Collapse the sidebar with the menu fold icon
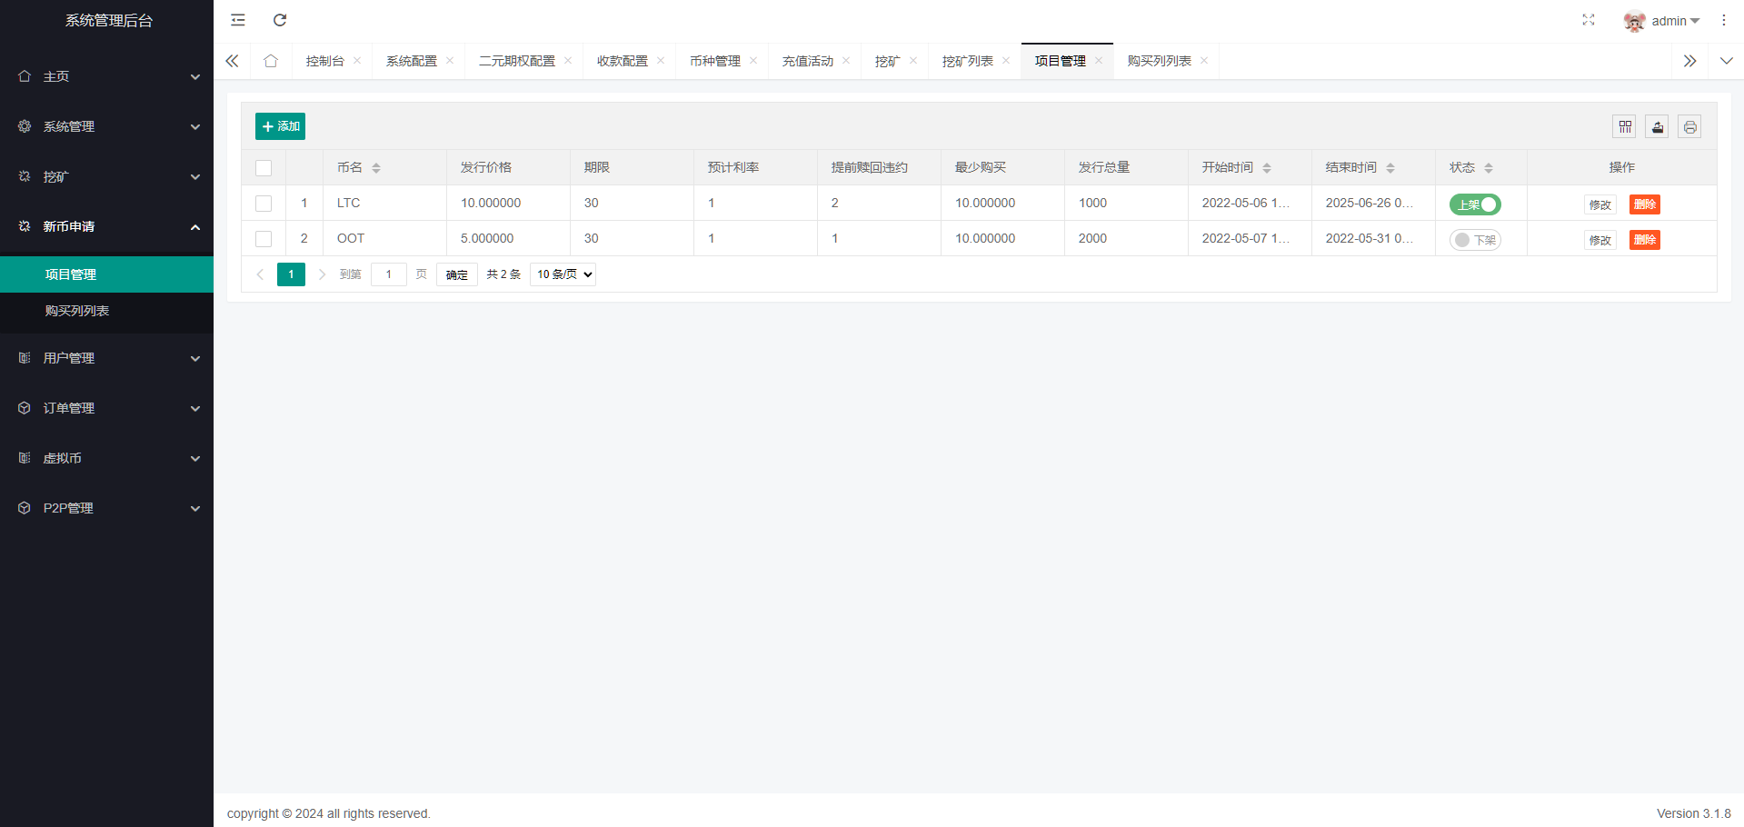Image resolution: width=1744 pixels, height=827 pixels. [238, 20]
